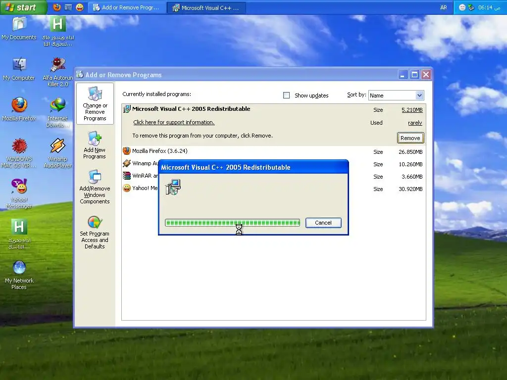This screenshot has width=507, height=380.
Task: Open Add/Remove Windows Components sidebar icon
Action: (x=95, y=187)
